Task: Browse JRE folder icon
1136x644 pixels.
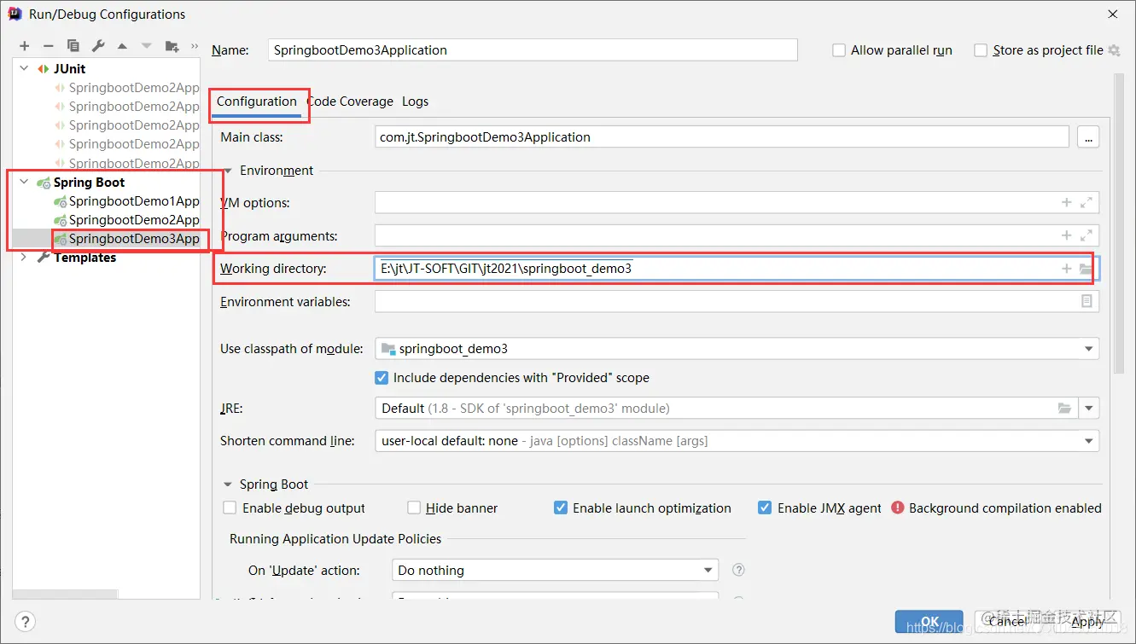Action: coord(1064,409)
